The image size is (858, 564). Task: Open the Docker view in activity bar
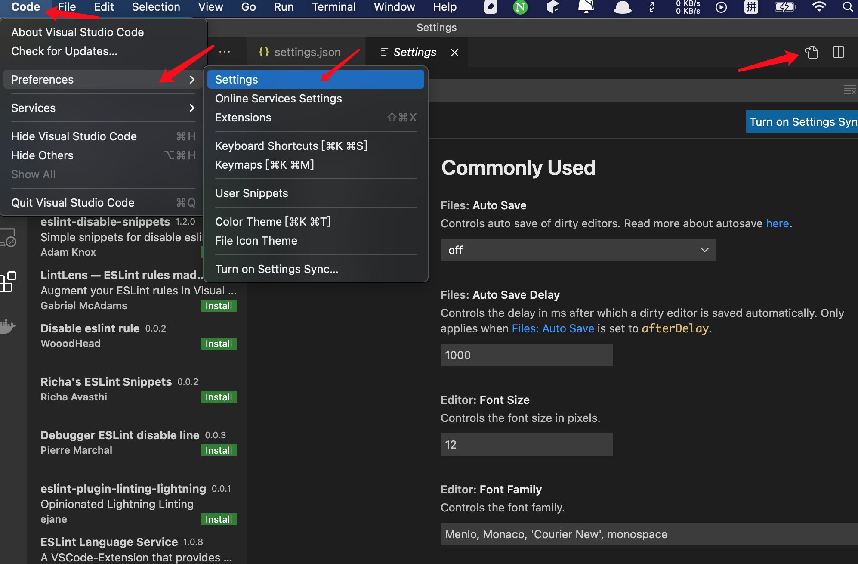pyautogui.click(x=7, y=326)
